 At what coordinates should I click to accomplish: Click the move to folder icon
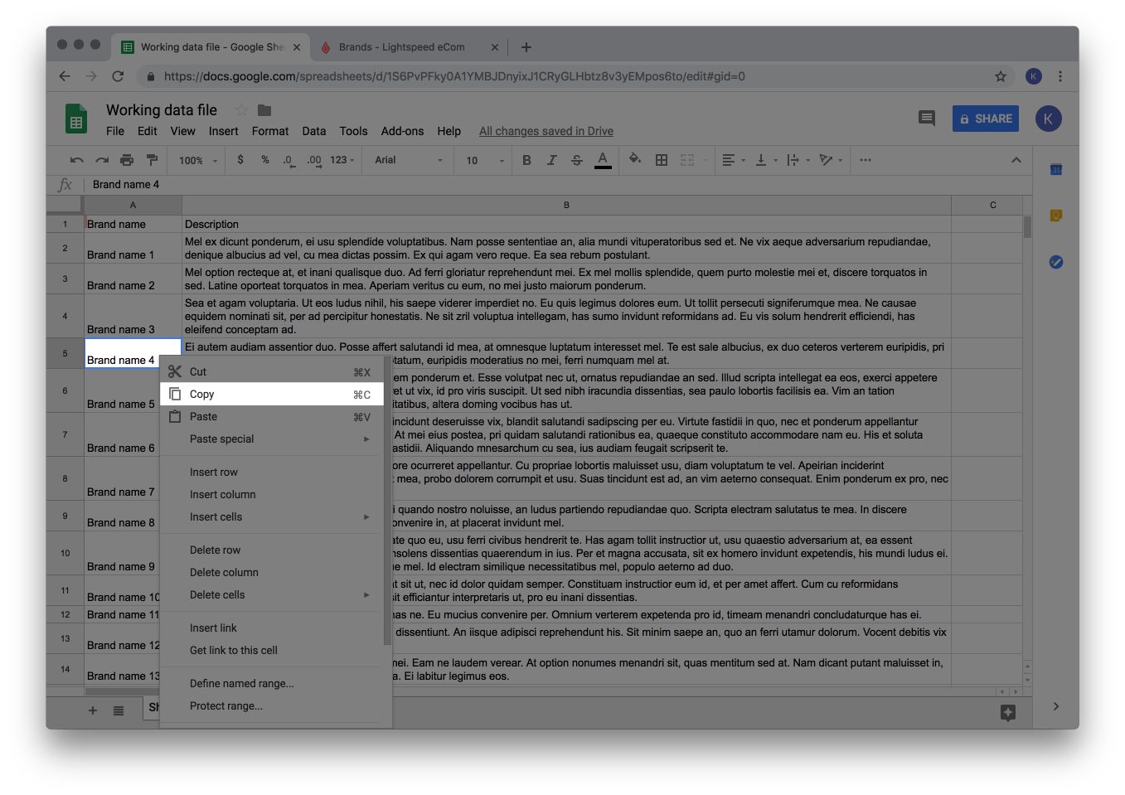coord(264,110)
